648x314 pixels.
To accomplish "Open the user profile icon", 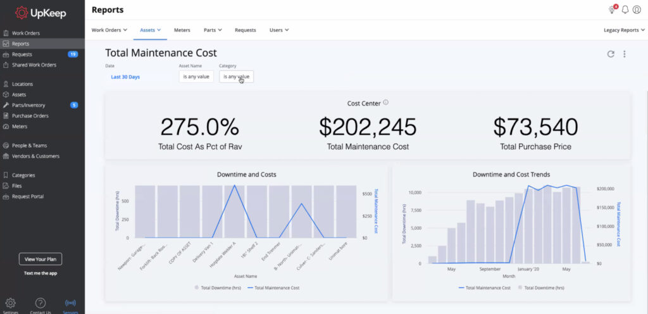I will [637, 10].
